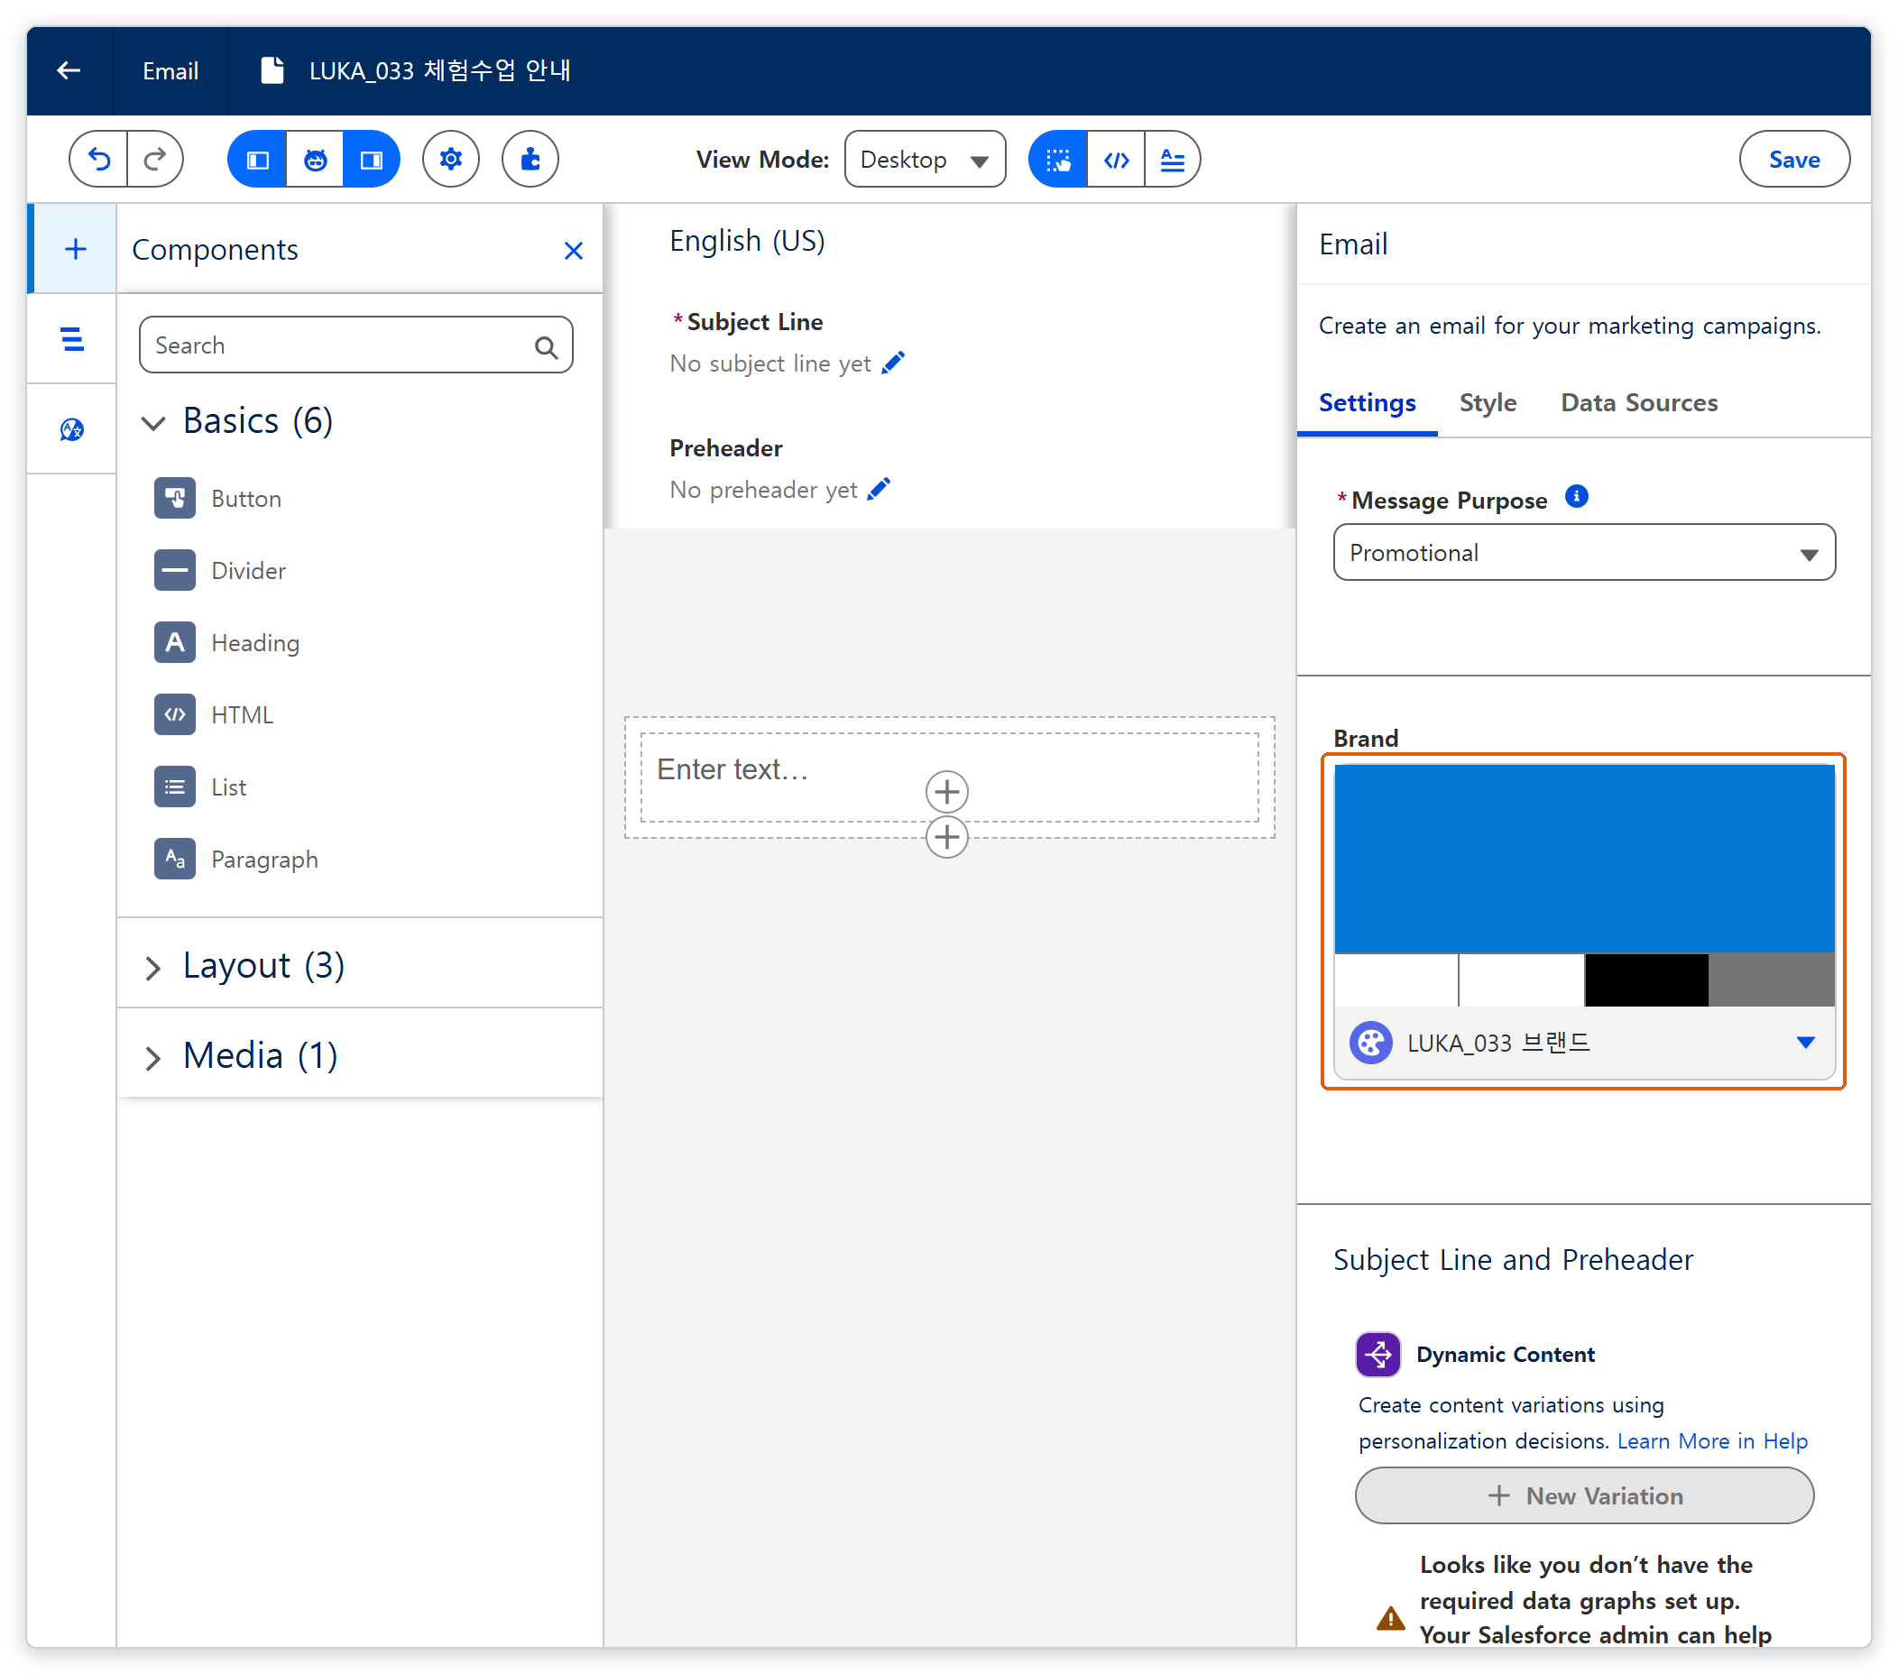Select the Divider component

(x=220, y=570)
